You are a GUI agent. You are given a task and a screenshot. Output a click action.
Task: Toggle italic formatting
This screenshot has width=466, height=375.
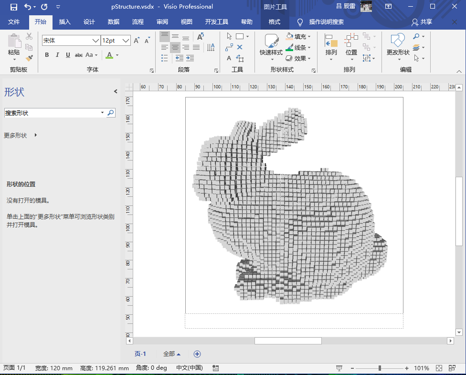coord(57,55)
